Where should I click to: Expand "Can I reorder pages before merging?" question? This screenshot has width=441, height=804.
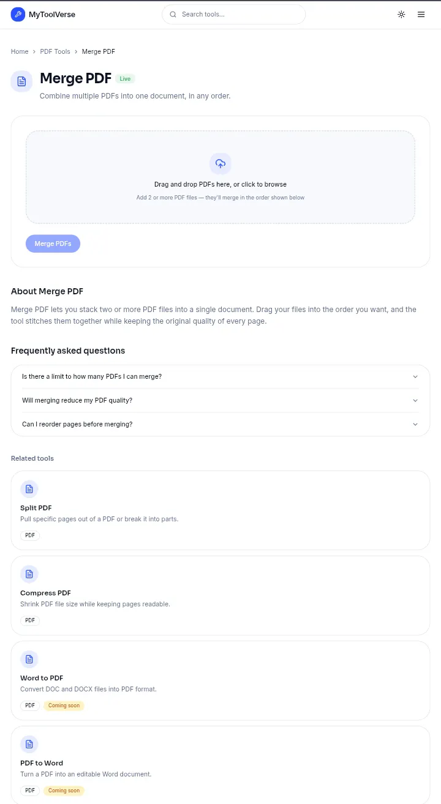point(221,424)
